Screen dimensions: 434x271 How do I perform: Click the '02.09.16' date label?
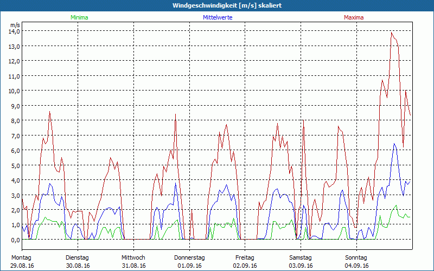coord(245,266)
